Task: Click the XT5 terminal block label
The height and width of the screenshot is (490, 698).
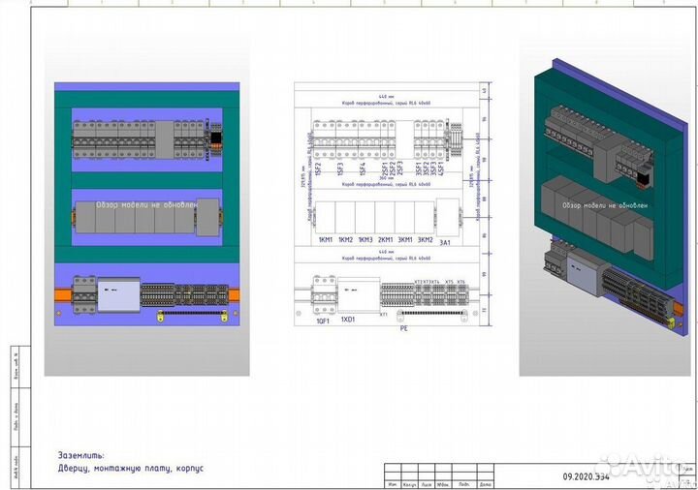Action: coord(447,281)
